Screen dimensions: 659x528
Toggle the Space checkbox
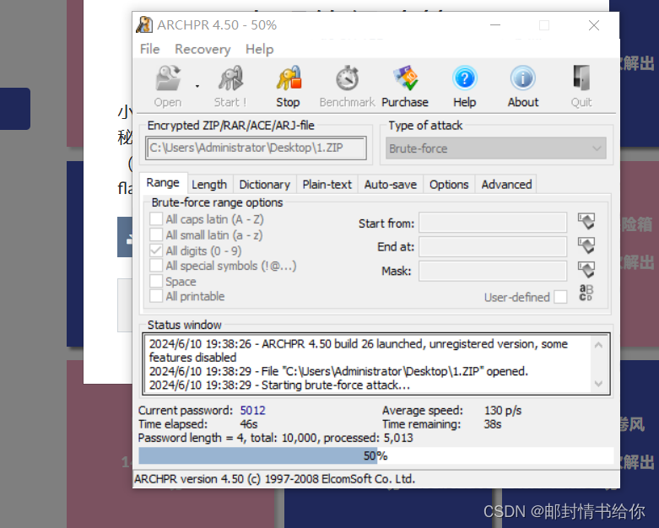tap(156, 281)
